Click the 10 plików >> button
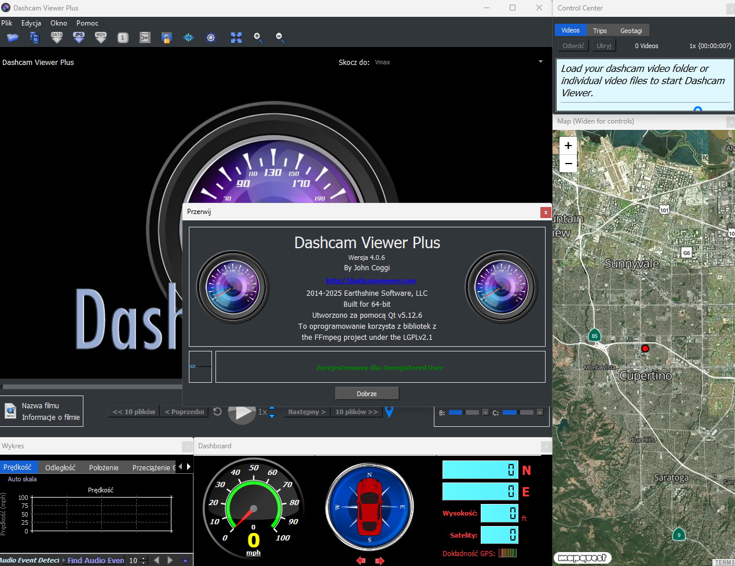Image resolution: width=735 pixels, height=566 pixels. tap(357, 412)
